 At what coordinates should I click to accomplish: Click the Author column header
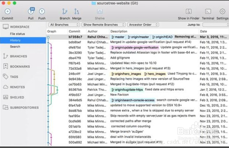(92, 31)
